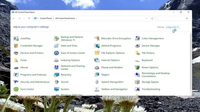
Task: Open the Internet Options icon
Action: pyautogui.click(x=97, y=60)
